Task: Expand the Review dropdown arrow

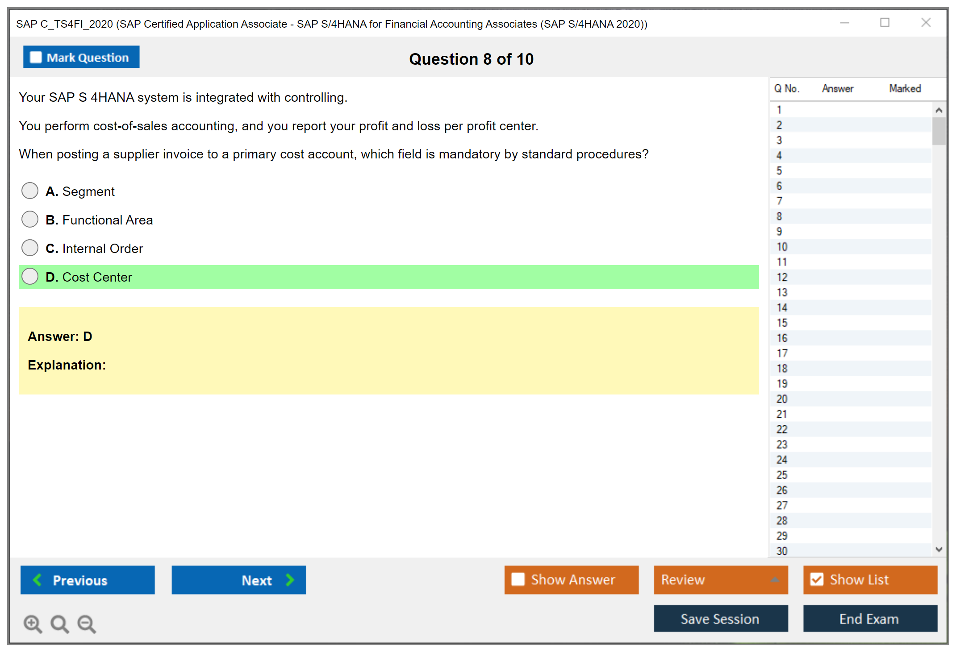Action: [x=775, y=580]
